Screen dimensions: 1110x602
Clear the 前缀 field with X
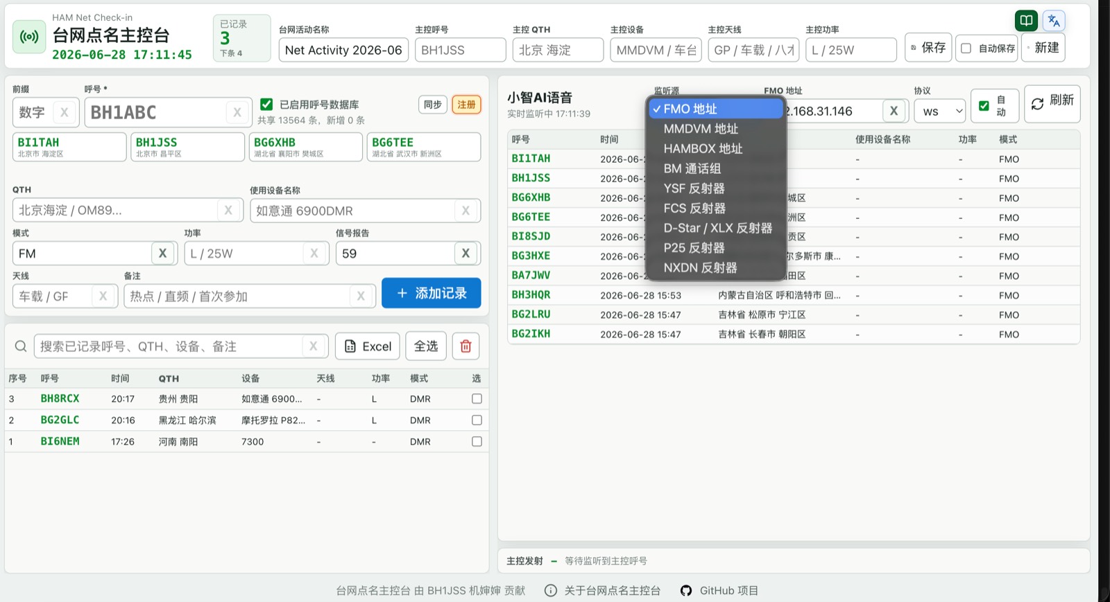65,112
